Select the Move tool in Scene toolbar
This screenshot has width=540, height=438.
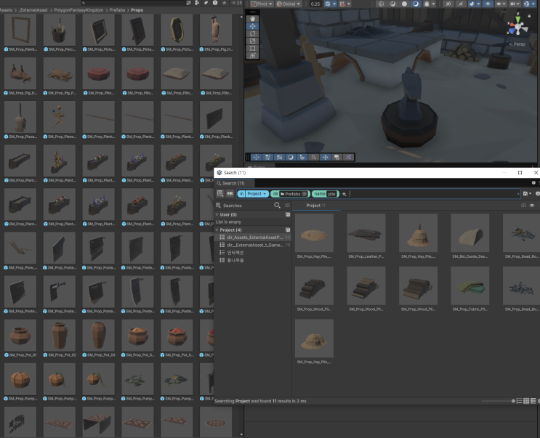tap(252, 26)
